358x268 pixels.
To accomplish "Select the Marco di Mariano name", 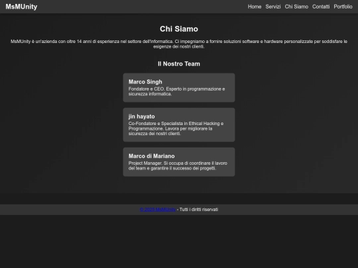I will click(x=152, y=156).
